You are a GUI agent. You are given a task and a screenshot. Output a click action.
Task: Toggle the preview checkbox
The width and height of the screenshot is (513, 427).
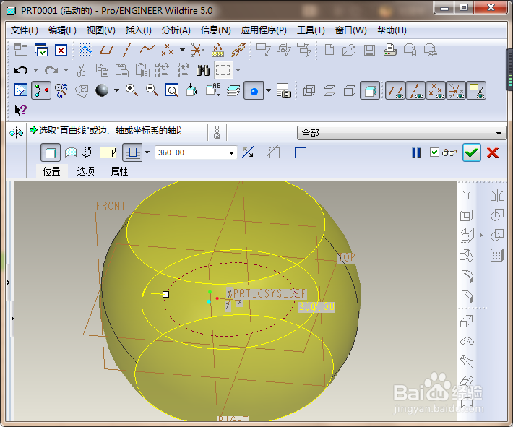pyautogui.click(x=434, y=152)
